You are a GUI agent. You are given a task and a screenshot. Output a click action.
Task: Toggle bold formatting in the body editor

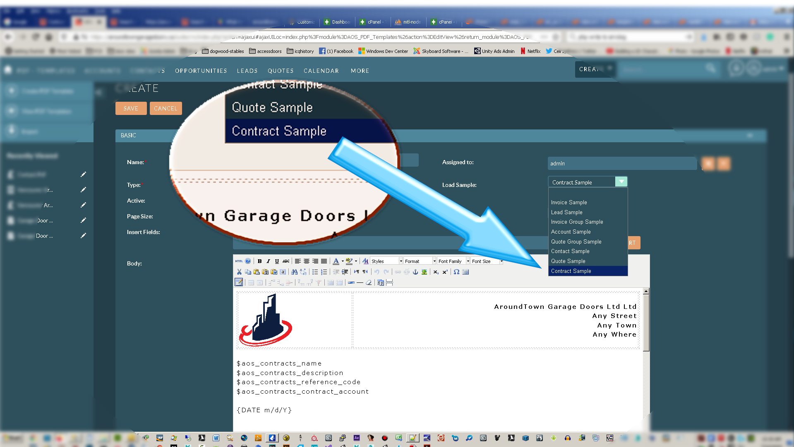259,261
